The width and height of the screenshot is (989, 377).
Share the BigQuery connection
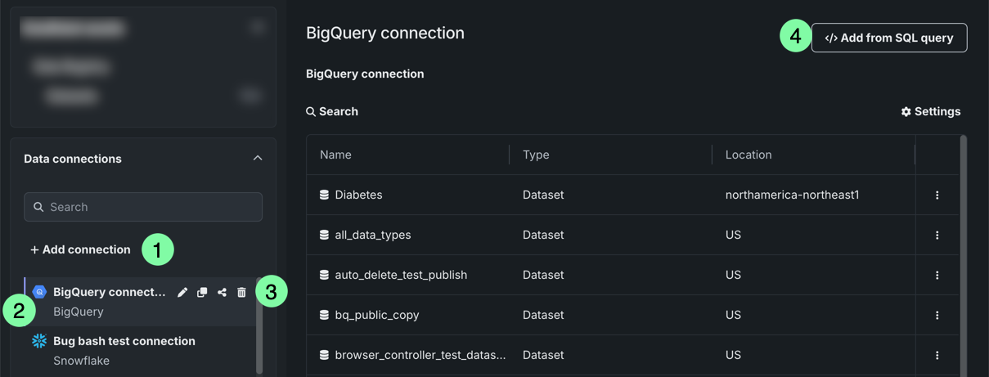(x=222, y=292)
